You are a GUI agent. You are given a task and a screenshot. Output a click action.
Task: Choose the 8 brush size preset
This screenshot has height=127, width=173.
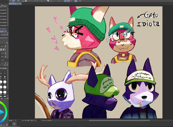coord(1,78)
